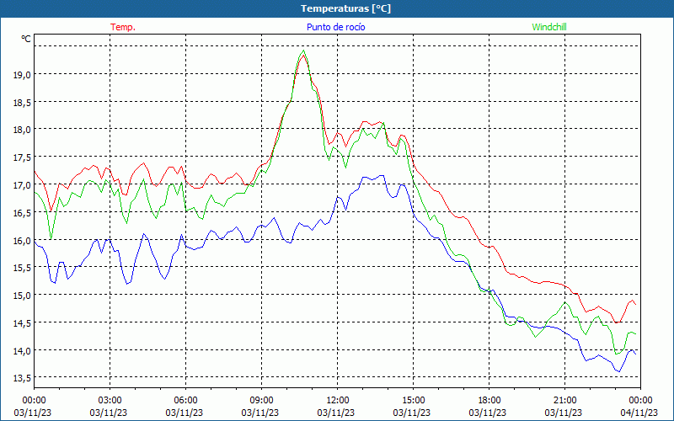Select the red Temp. legend label
The image size is (674, 421).
(x=123, y=27)
